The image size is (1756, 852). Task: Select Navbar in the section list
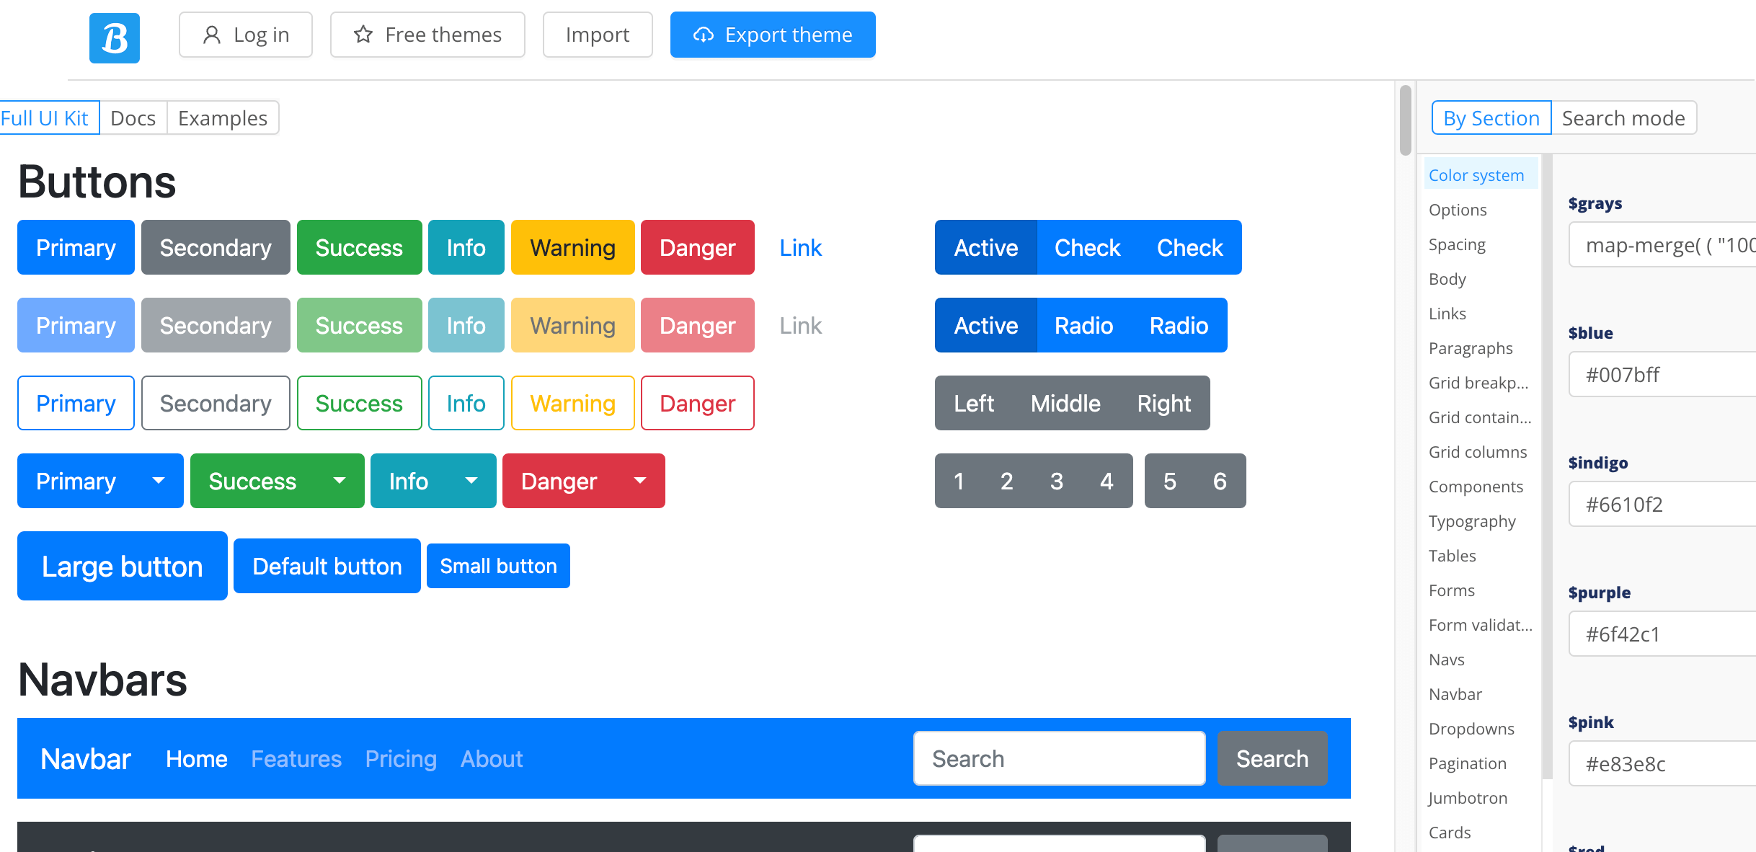click(x=1455, y=693)
